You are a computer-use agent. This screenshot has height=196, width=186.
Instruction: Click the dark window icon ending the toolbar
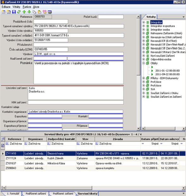(x=50, y=12)
